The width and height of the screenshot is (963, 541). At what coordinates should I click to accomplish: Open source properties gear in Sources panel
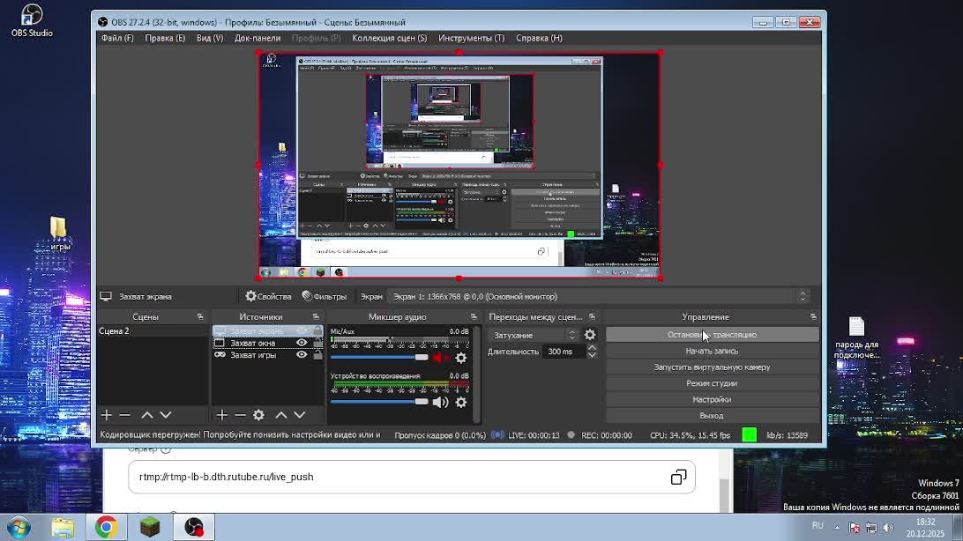pos(258,415)
